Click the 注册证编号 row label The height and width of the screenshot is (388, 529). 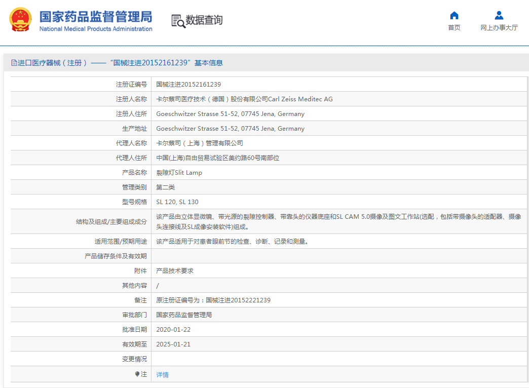tap(132, 85)
